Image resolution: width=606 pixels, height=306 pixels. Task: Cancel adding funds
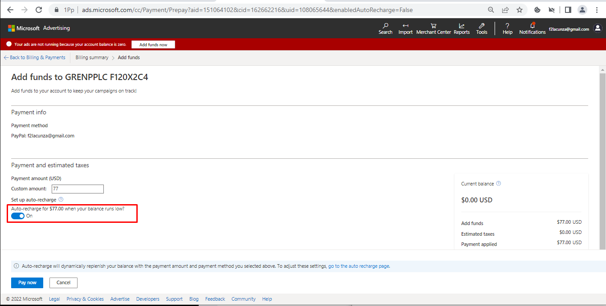coord(63,282)
